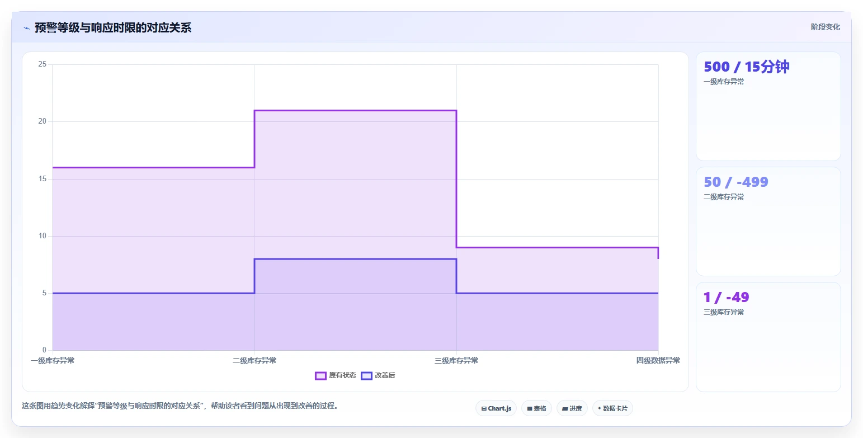Click the 三级库存异常 caption in third card
The width and height of the screenshot is (863, 438).
(724, 312)
